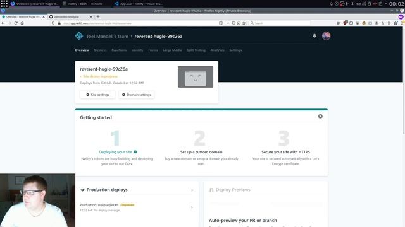Open the Firefox home page
Screen dimensions: 405x227
[22, 23]
